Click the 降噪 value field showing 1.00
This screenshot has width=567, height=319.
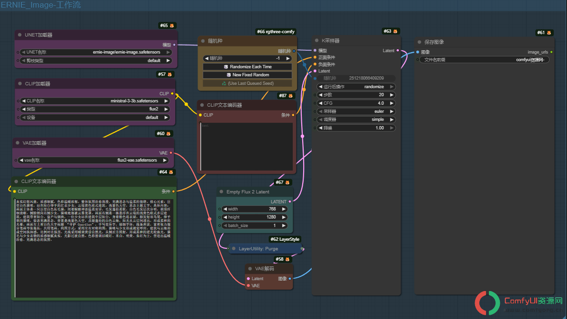click(x=356, y=128)
